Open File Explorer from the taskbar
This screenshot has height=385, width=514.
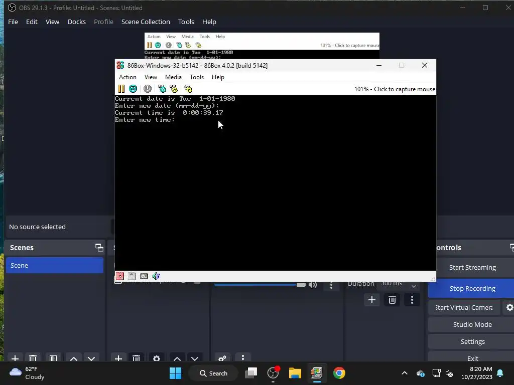click(295, 373)
